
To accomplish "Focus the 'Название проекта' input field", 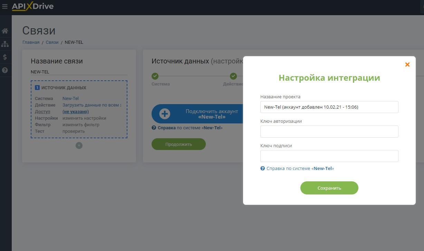I will click(x=329, y=107).
